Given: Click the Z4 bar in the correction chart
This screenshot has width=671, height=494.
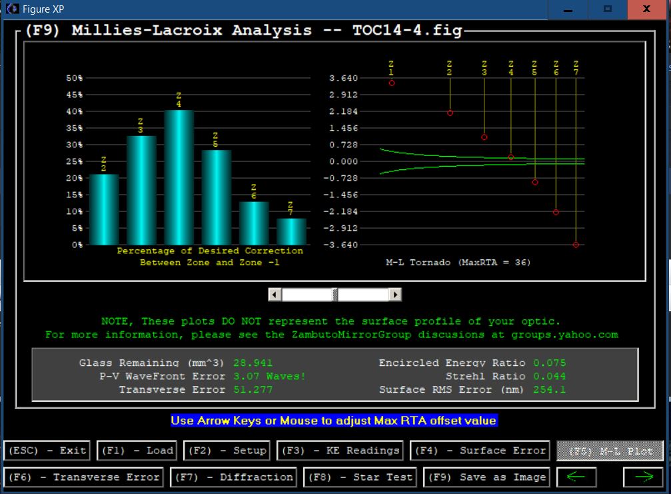Looking at the screenshot, I should pyautogui.click(x=179, y=177).
